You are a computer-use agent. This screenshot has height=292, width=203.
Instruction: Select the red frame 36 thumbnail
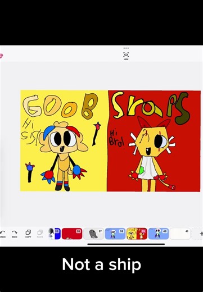(x=72, y=234)
